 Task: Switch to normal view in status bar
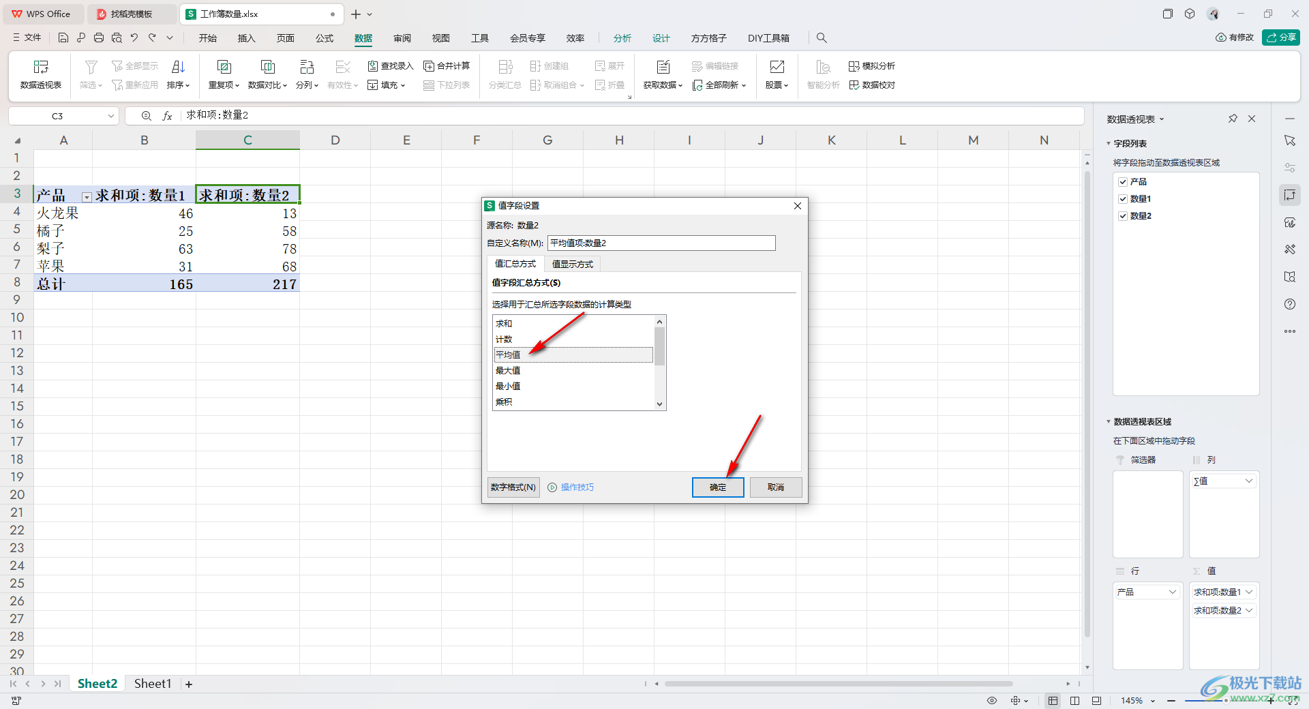click(x=1053, y=701)
